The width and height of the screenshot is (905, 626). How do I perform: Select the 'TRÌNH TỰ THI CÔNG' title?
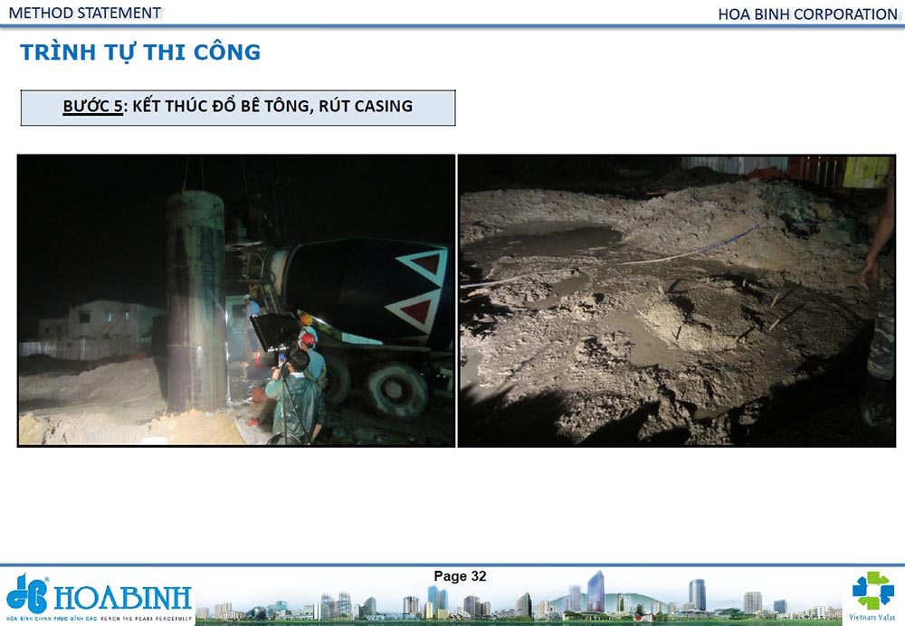point(140,52)
